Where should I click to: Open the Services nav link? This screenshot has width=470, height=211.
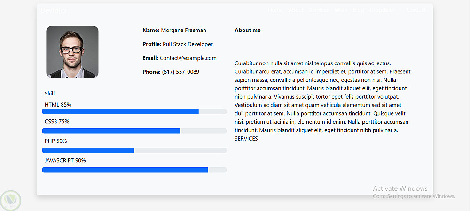(319, 10)
